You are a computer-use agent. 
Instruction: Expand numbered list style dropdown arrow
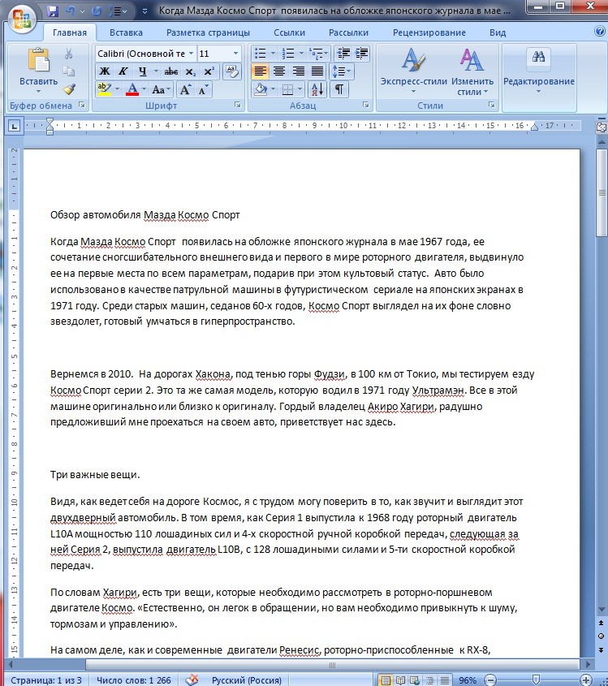[301, 54]
